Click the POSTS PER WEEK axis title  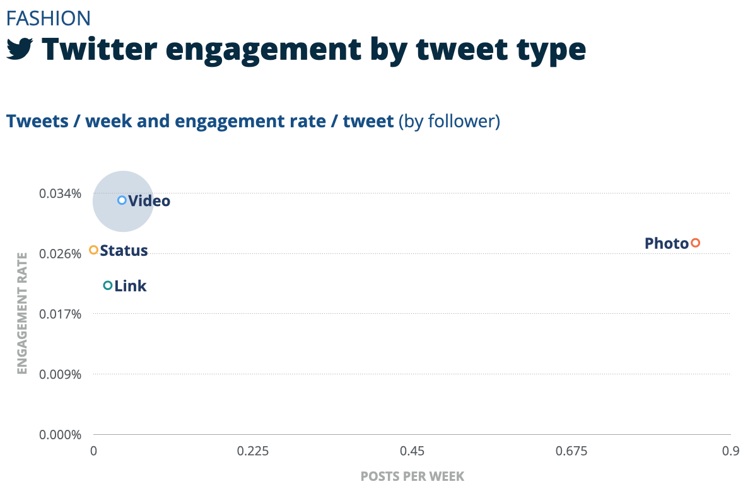pyautogui.click(x=412, y=476)
